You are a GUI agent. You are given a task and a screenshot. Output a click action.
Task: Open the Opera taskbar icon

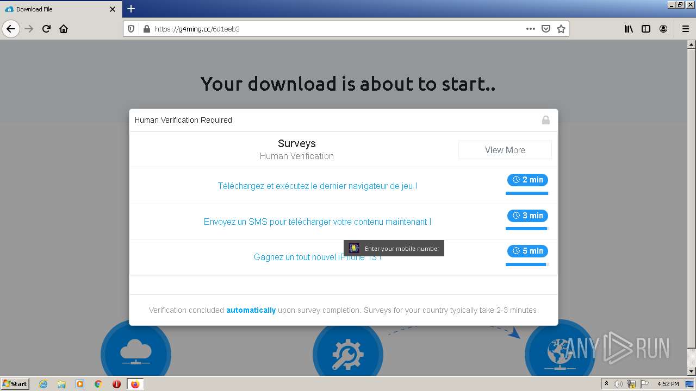pyautogui.click(x=116, y=384)
